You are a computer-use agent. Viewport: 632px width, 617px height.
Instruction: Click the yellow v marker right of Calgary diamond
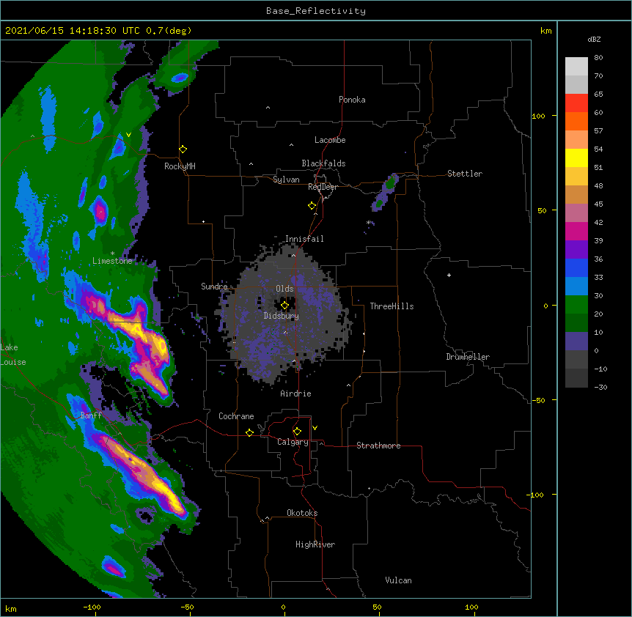coord(315,428)
